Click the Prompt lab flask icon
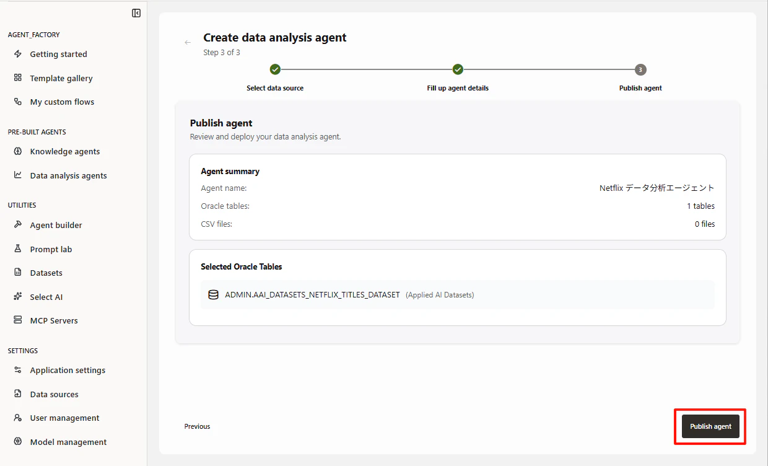 (x=18, y=249)
